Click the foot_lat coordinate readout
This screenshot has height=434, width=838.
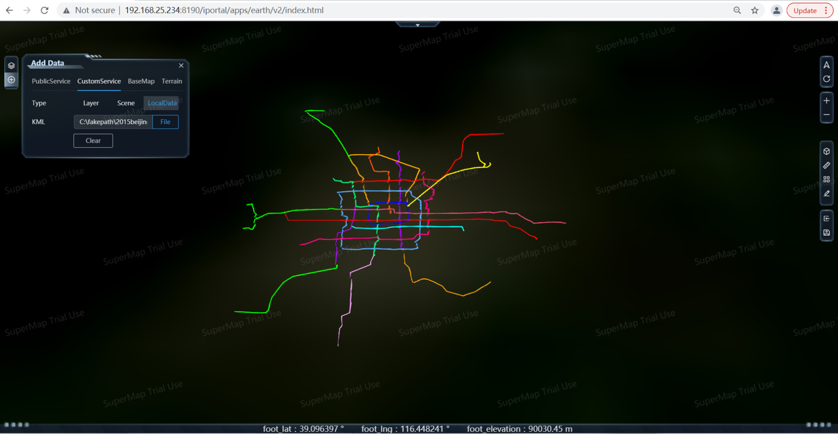(x=303, y=429)
